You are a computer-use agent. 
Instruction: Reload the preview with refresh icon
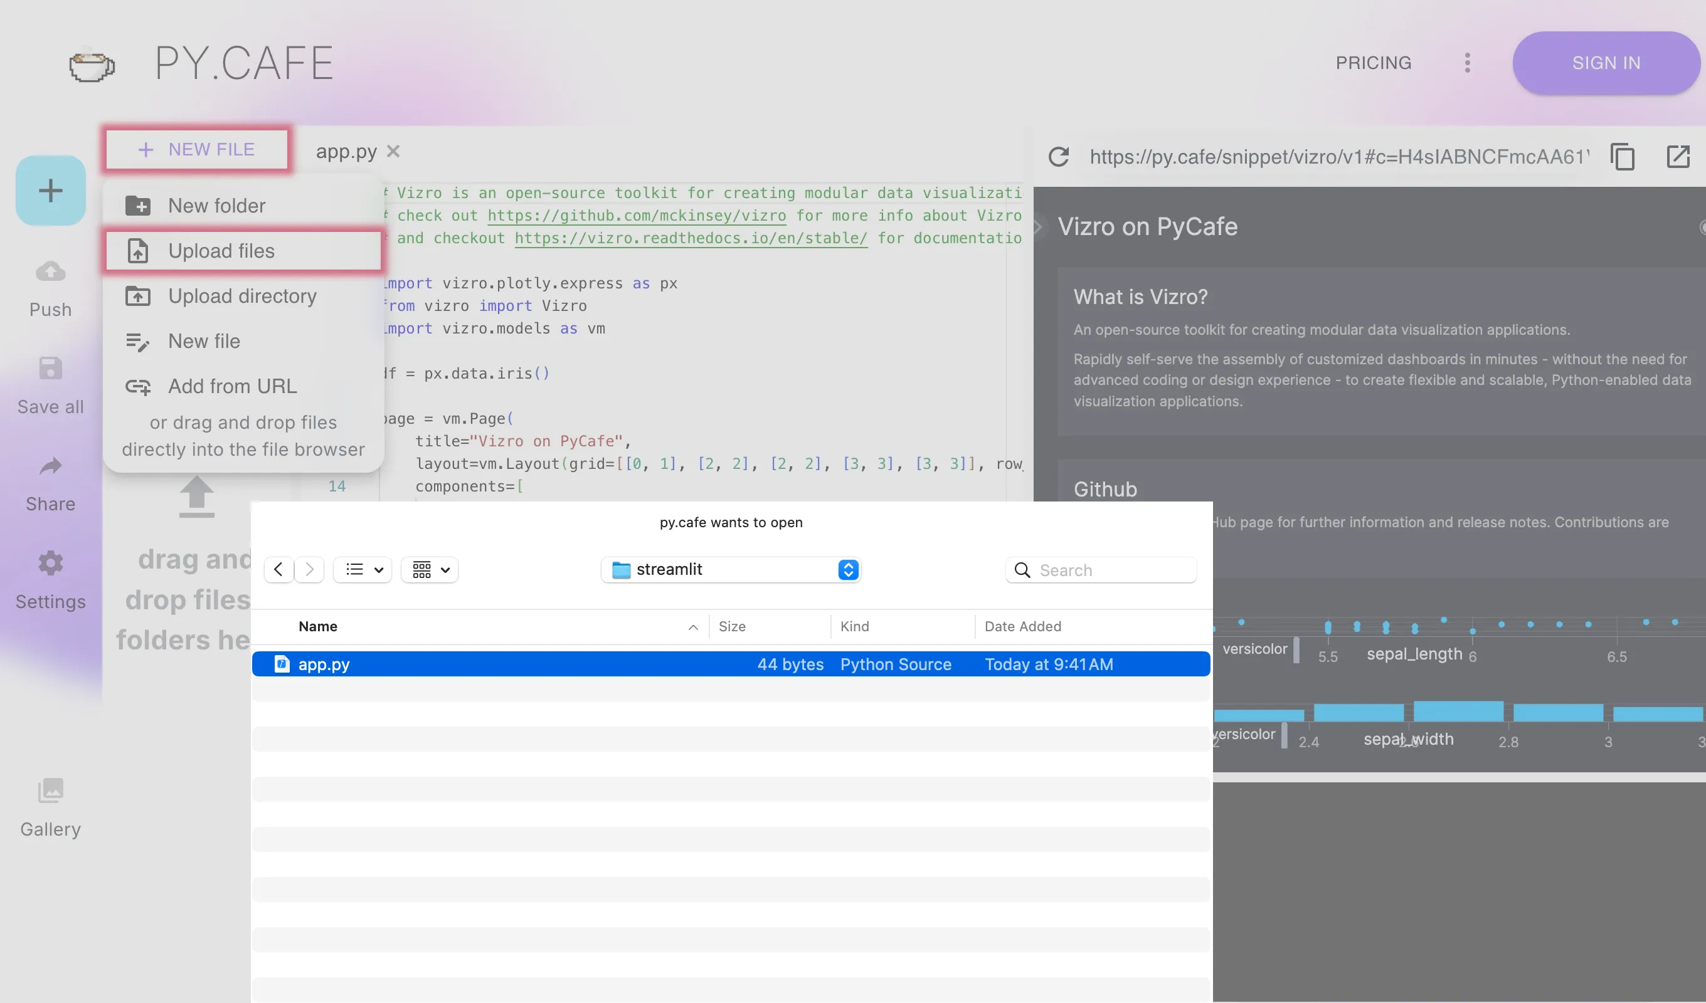[x=1059, y=157]
